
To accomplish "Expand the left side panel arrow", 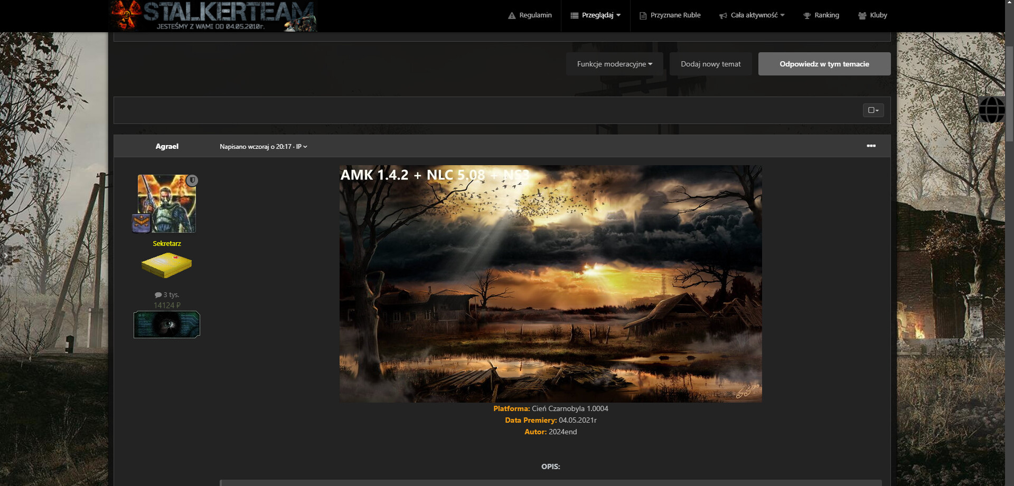I will click(6, 255).
